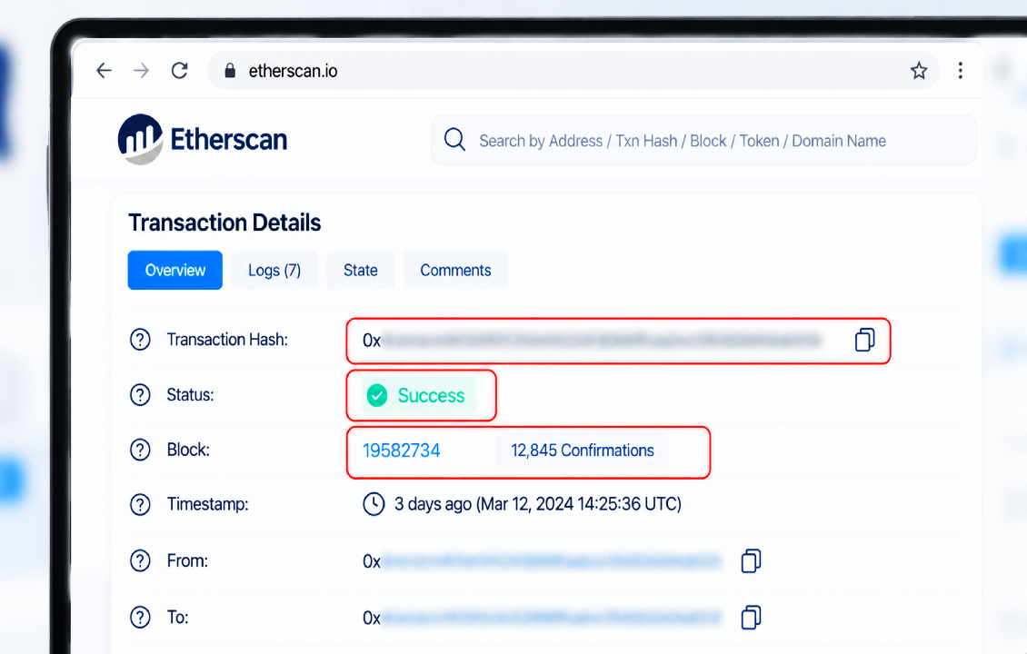Click the search magnifier icon
The width and height of the screenshot is (1027, 654).
454,140
